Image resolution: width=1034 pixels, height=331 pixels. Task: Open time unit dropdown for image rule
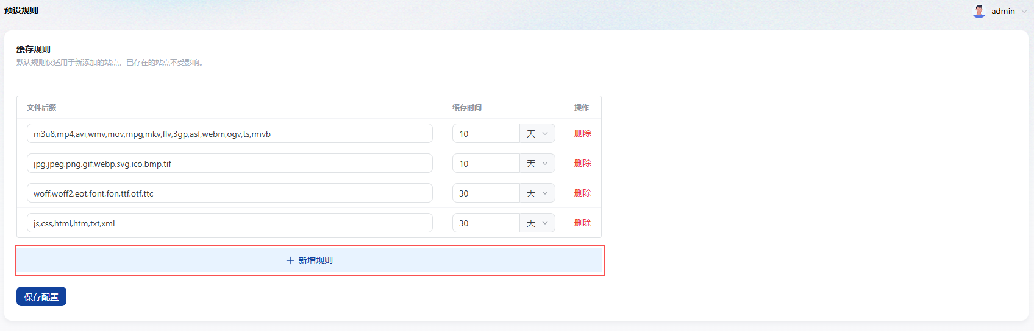click(537, 164)
